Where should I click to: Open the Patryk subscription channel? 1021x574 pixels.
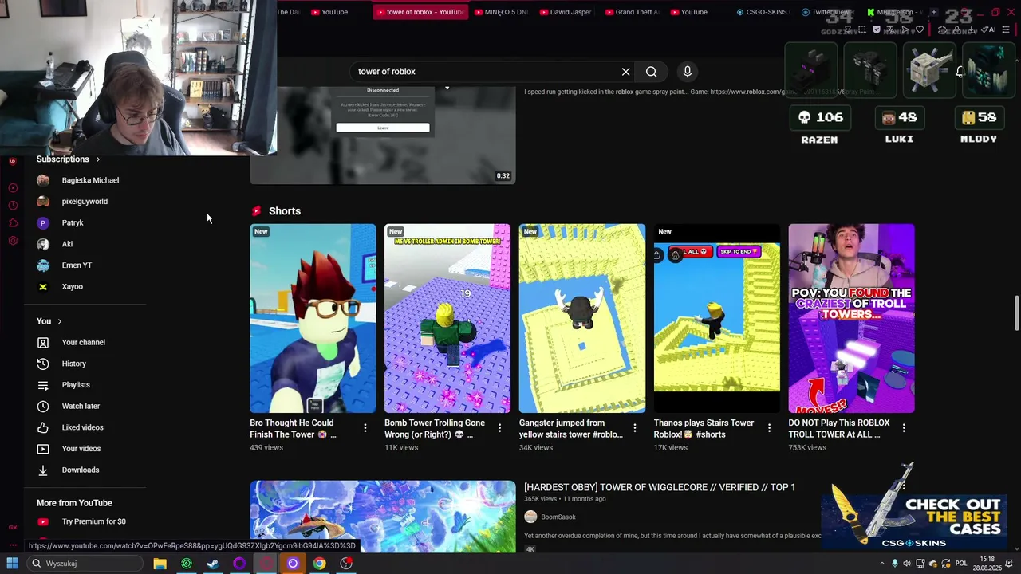coord(73,223)
